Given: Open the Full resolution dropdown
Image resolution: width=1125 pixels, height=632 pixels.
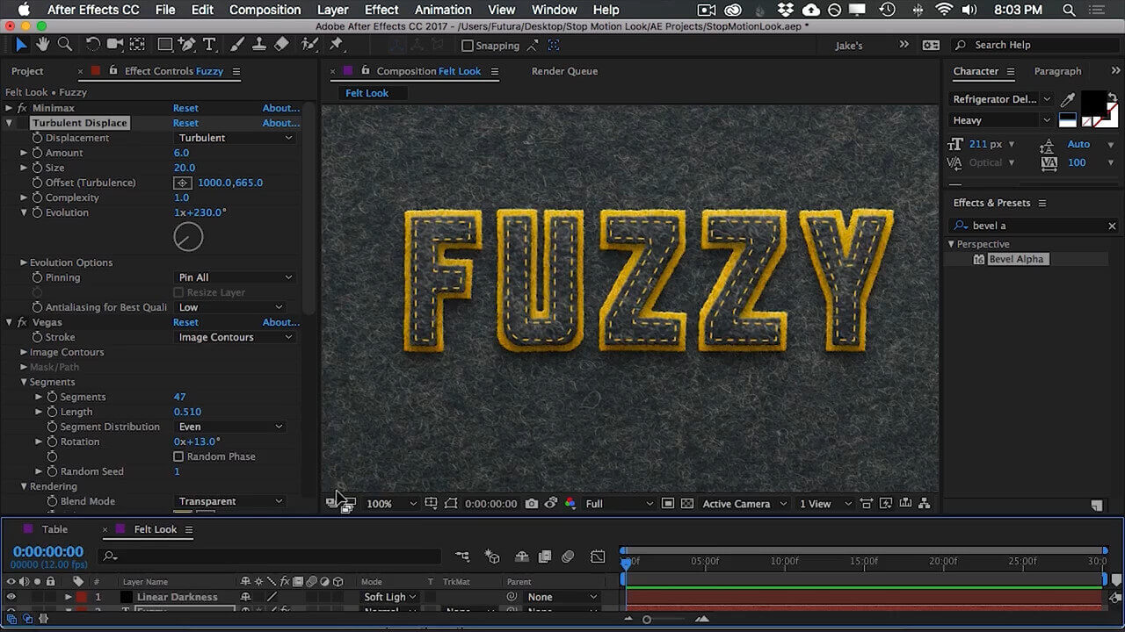Looking at the screenshot, I should pyautogui.click(x=619, y=504).
